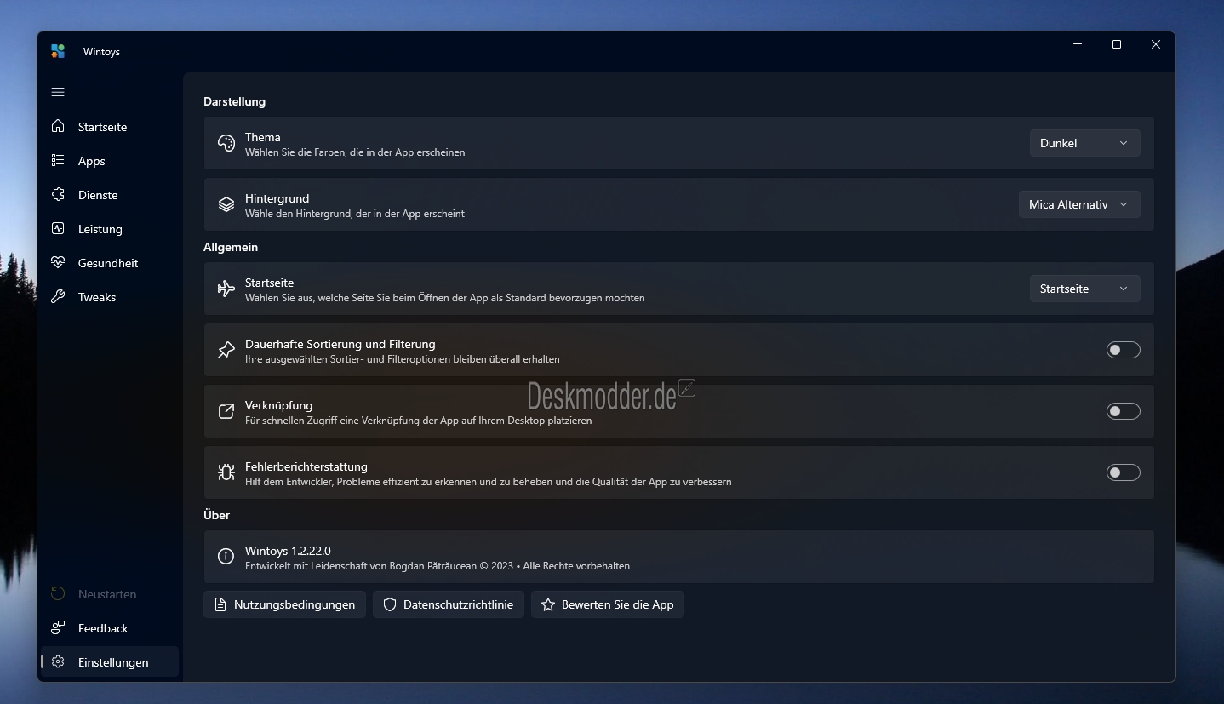
Task: Enable Dauerhafte Sortierung und Filterung toggle
Action: tap(1123, 350)
